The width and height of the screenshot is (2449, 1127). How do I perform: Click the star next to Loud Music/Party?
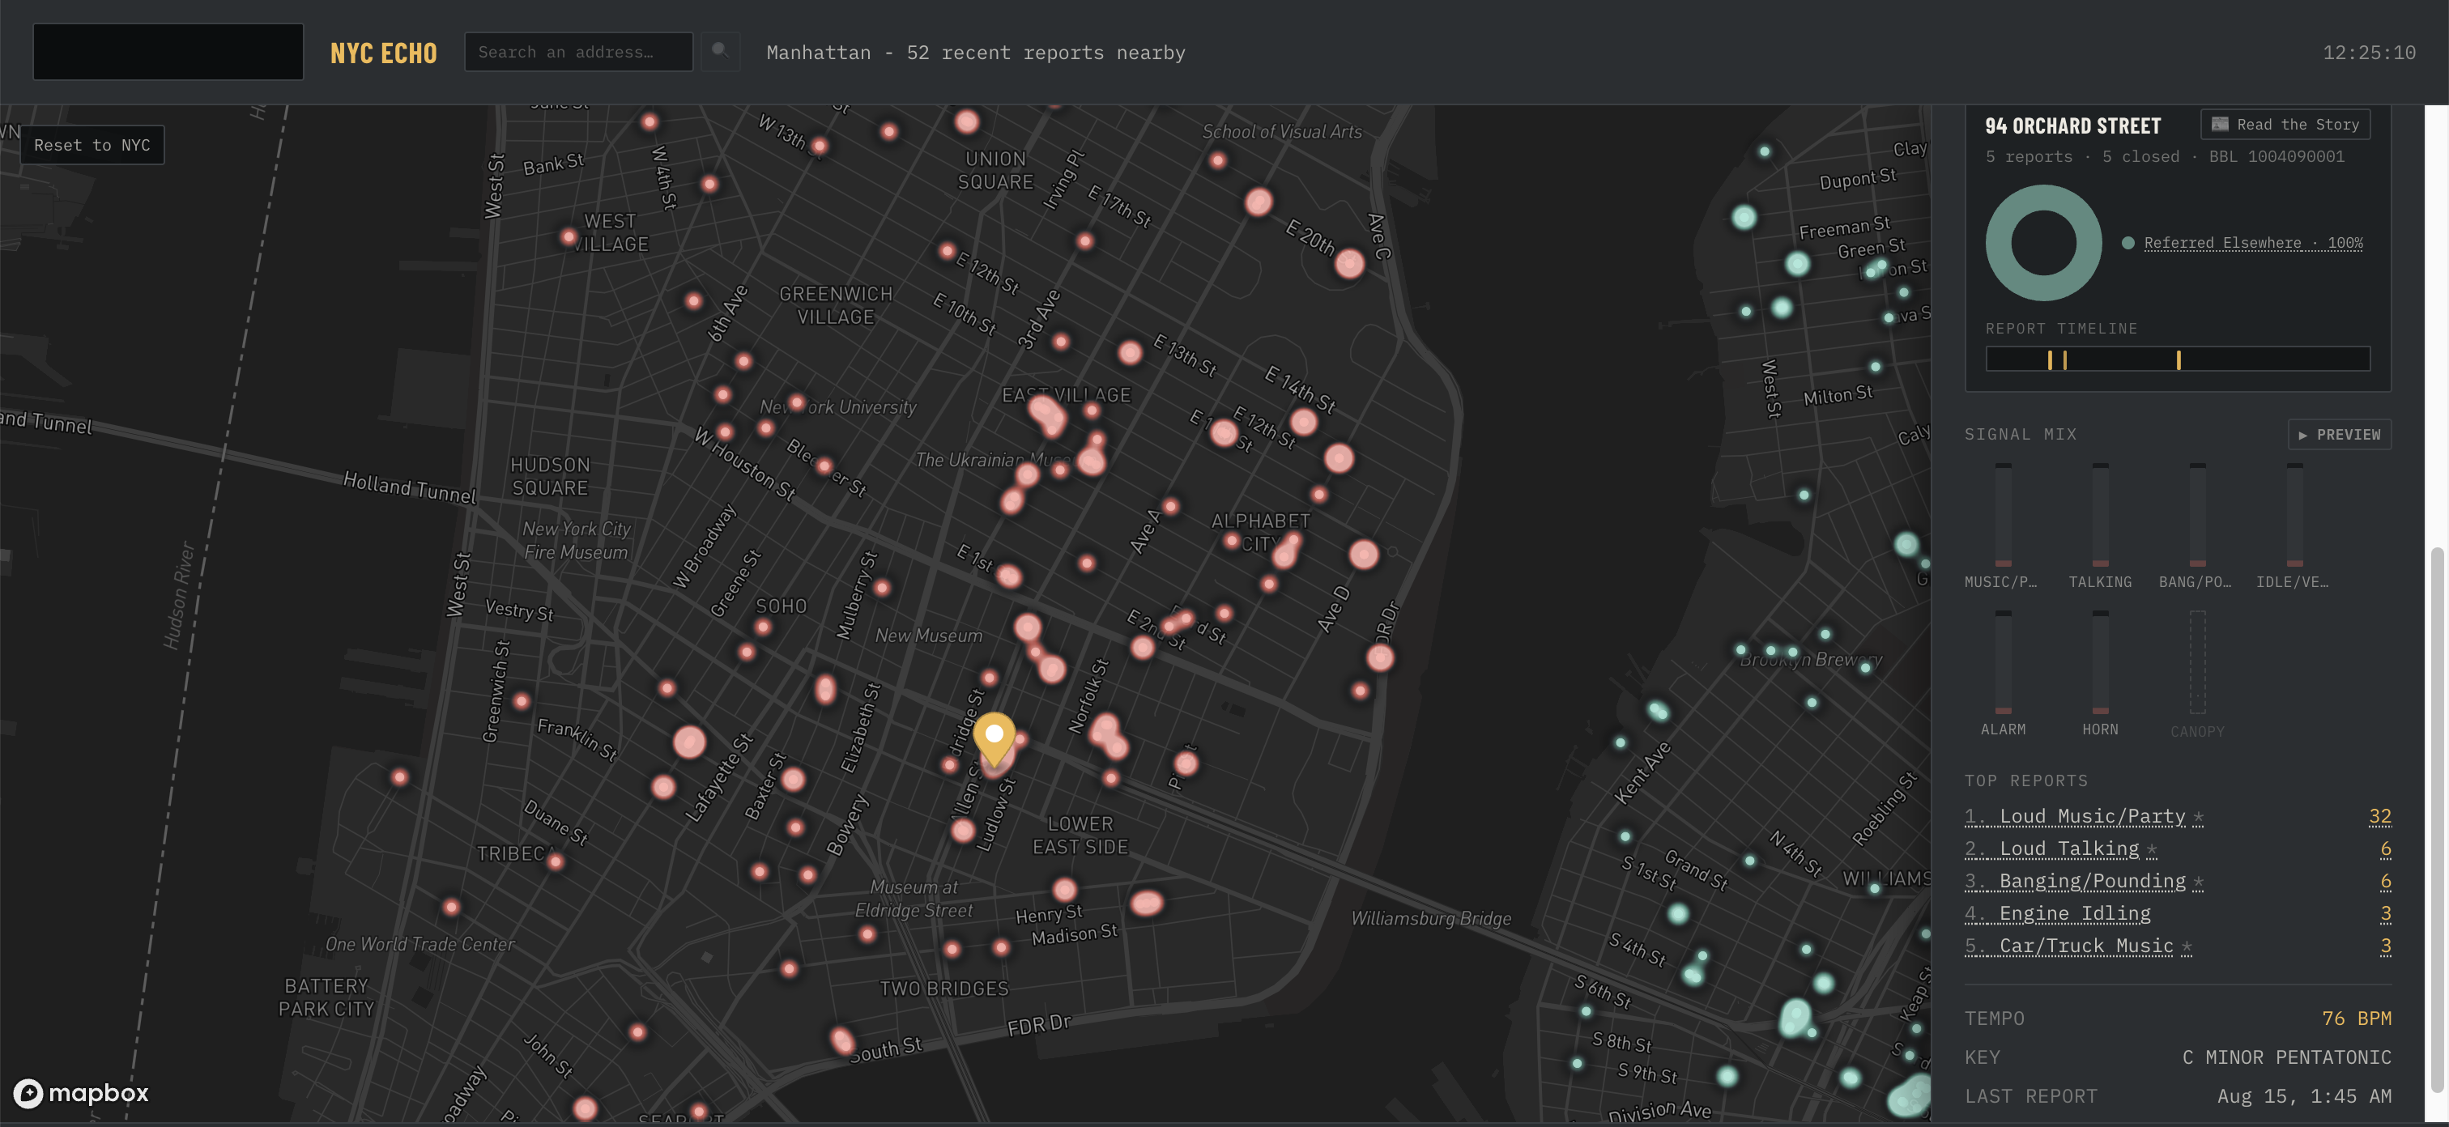click(x=2198, y=817)
